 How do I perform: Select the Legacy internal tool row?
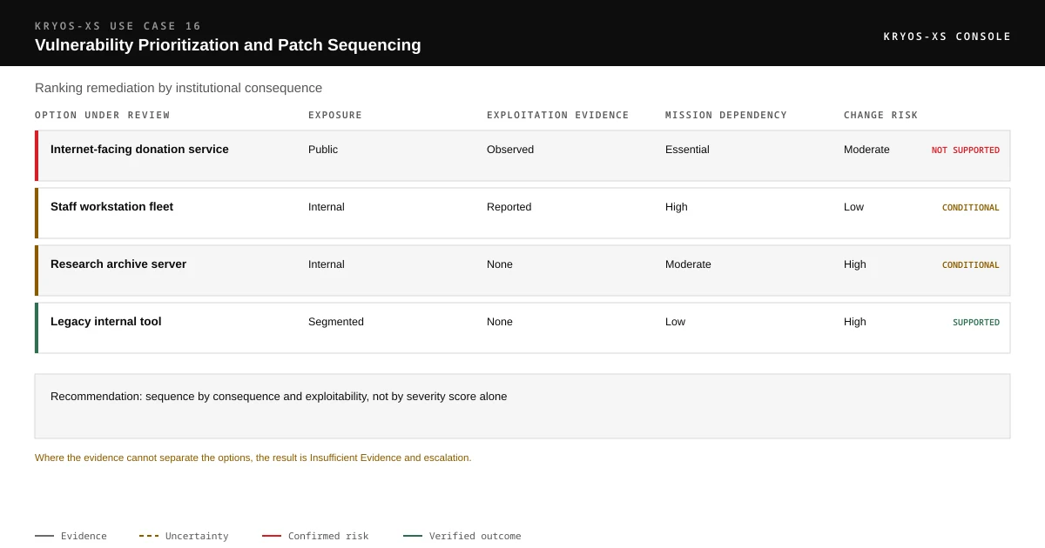point(522,328)
